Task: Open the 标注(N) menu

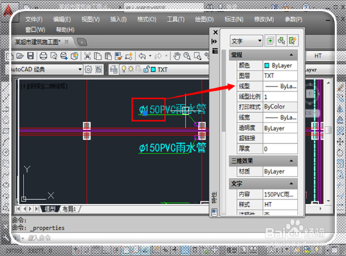Action: coord(234,19)
